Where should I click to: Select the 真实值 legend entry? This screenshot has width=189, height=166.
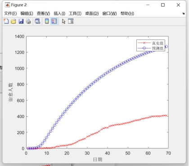(150, 43)
